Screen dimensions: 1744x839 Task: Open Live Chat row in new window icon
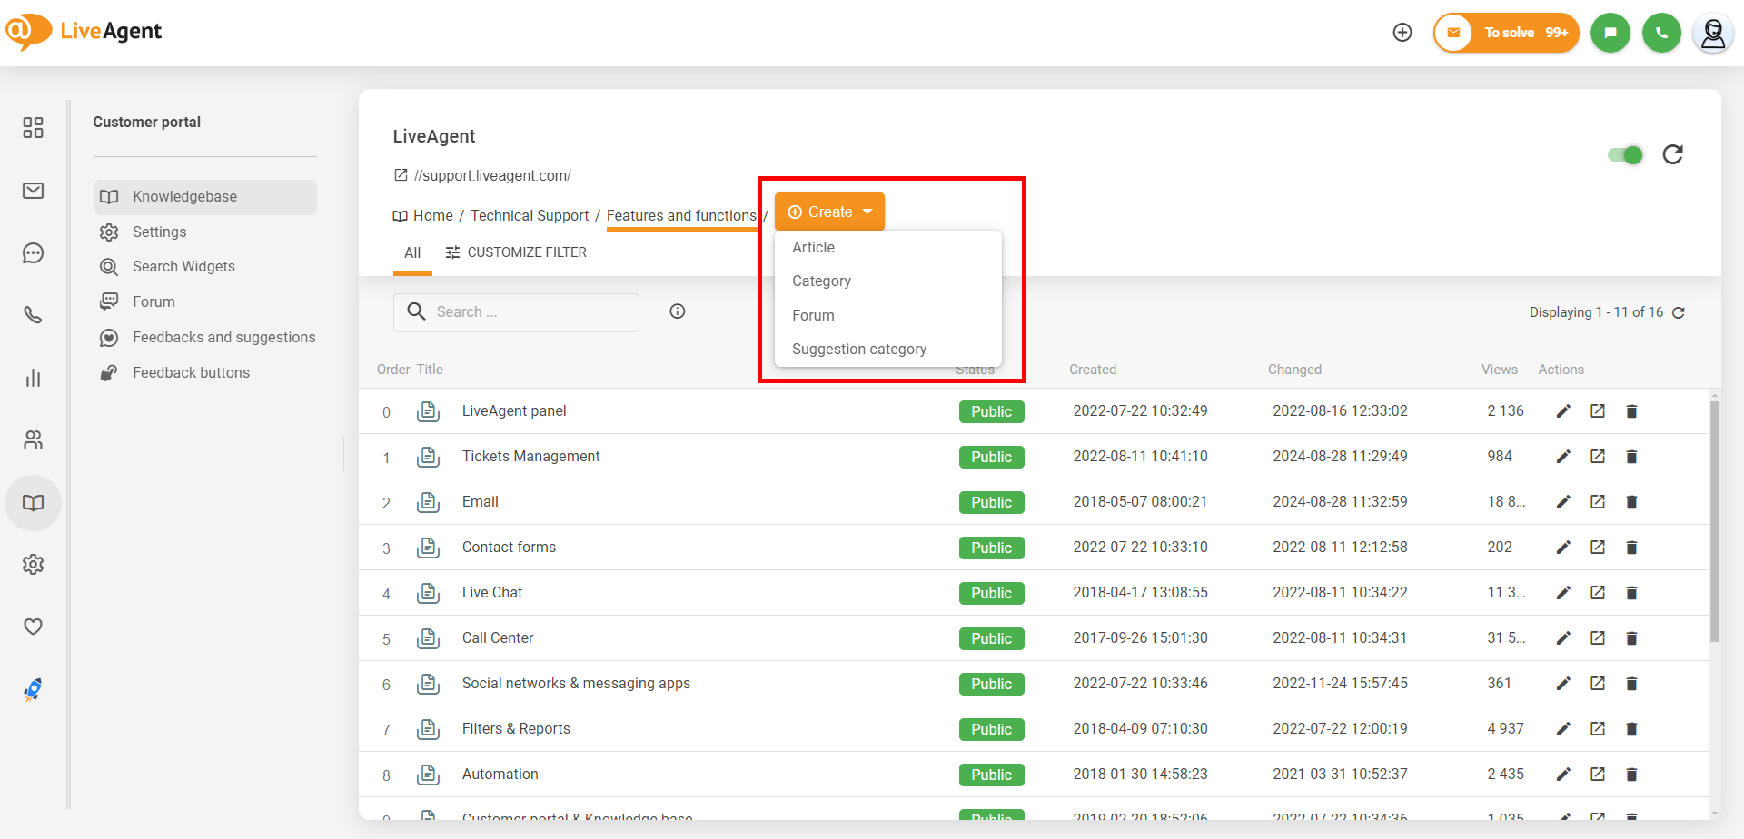(x=1598, y=593)
